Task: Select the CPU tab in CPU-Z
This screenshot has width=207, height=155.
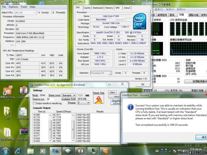Action: click(78, 7)
